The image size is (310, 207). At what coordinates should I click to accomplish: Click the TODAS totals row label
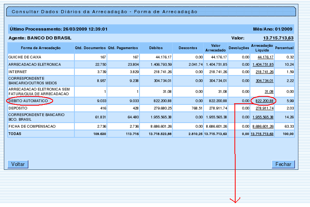15,134
